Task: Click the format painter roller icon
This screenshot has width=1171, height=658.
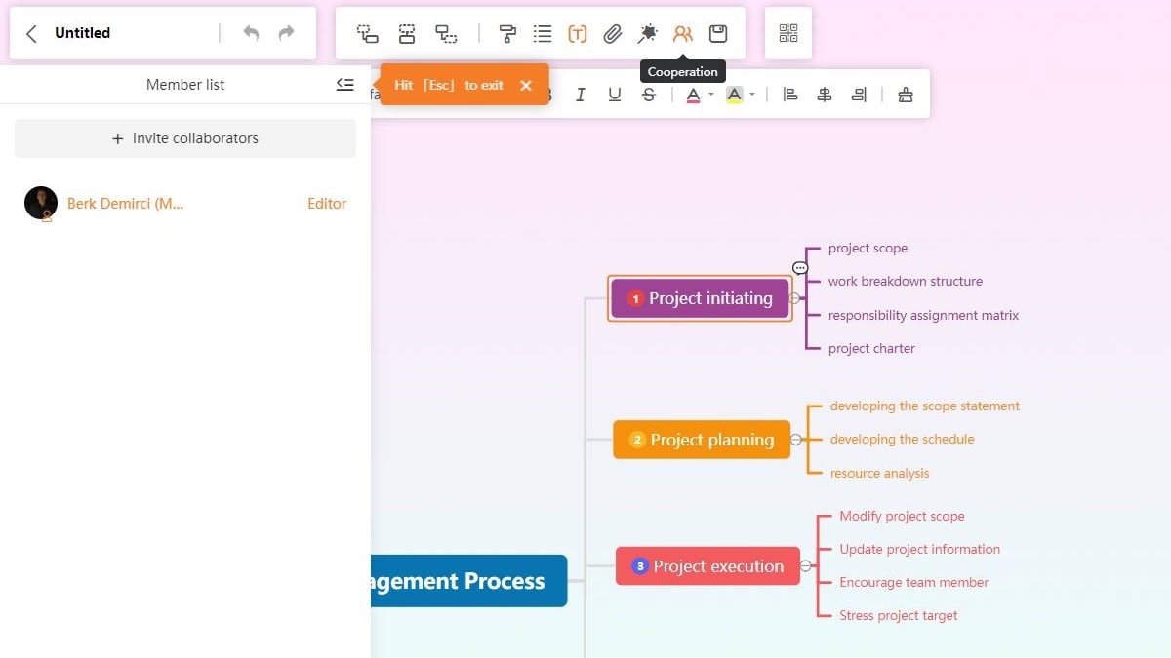Action: point(507,34)
